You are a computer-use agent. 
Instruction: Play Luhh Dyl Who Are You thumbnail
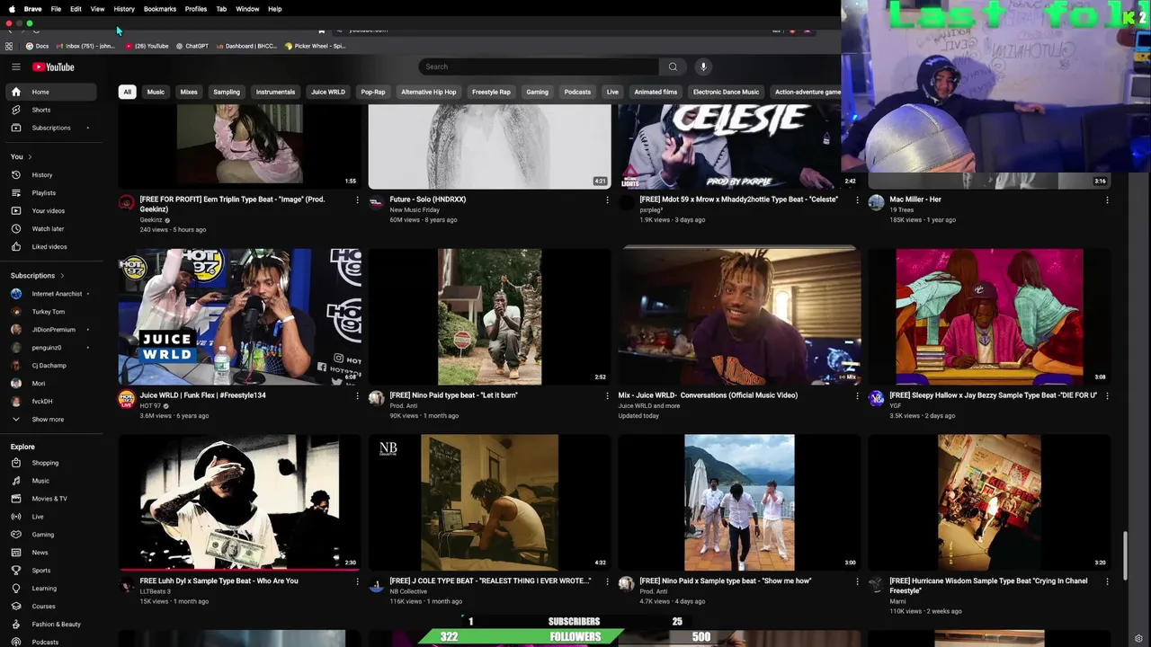[240, 502]
